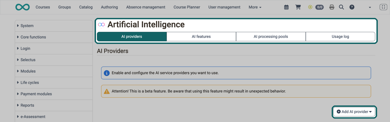
Task: Go to Courses in the navigation
Action: (x=43, y=7)
